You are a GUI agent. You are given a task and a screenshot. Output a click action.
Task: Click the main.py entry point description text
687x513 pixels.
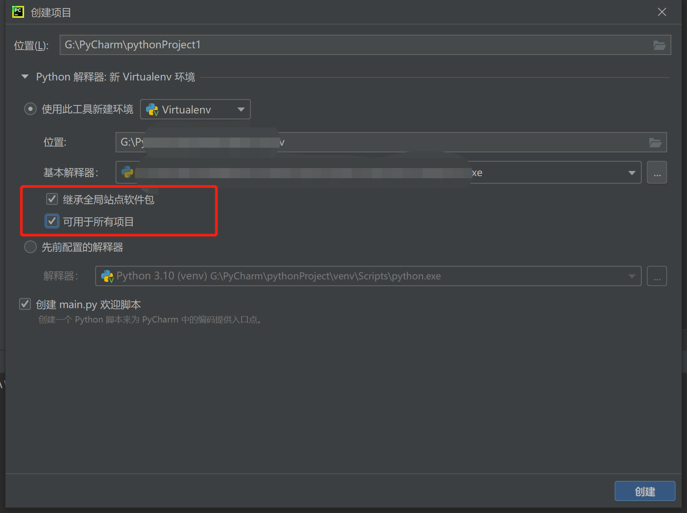pos(150,320)
